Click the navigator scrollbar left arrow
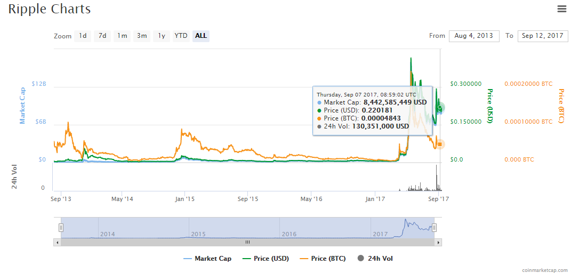The width and height of the screenshot is (579, 273). point(57,242)
